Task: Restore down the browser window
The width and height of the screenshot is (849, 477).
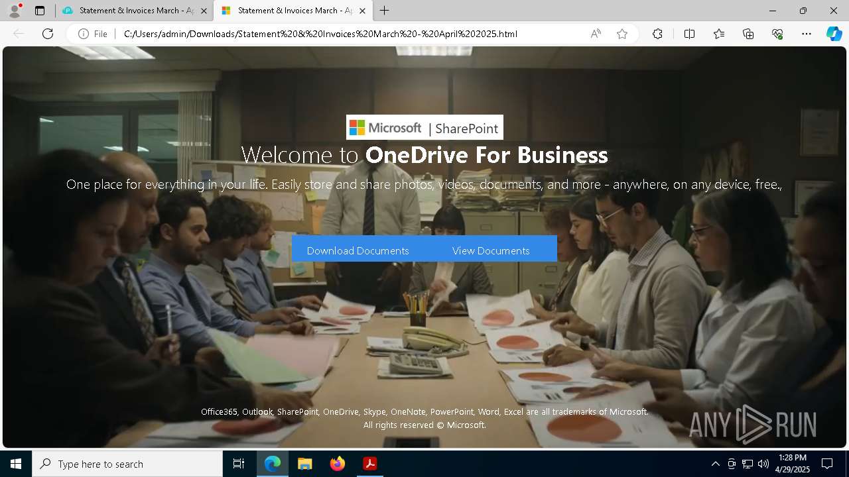Action: pos(803,11)
